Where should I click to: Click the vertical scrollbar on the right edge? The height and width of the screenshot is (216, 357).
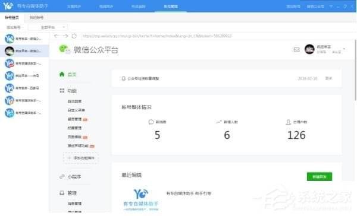[355, 70]
